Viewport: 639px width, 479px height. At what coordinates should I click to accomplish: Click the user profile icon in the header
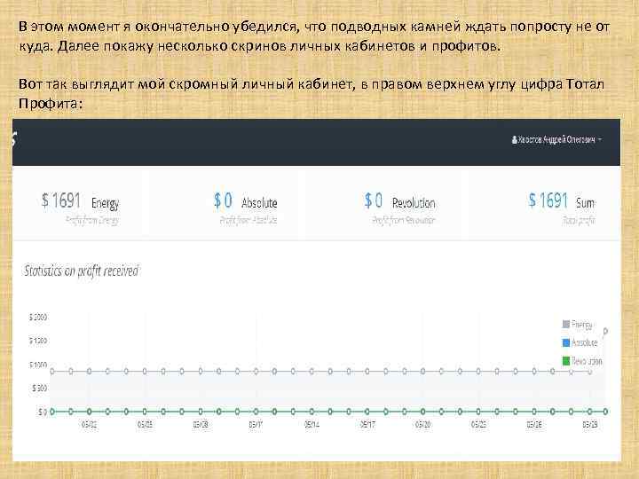pyautogui.click(x=514, y=140)
